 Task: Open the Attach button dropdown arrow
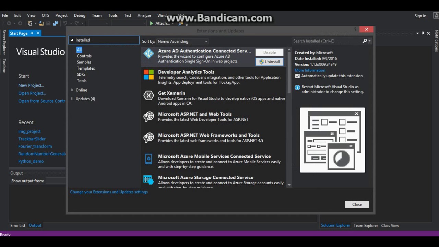click(x=173, y=23)
